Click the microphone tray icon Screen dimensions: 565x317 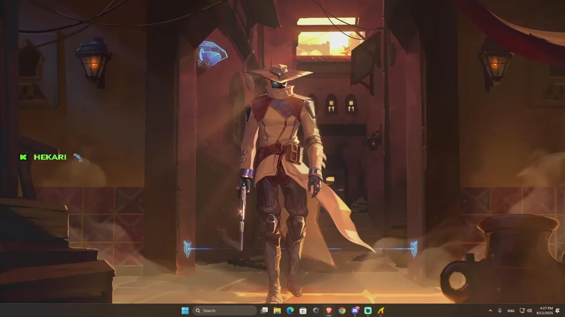point(500,310)
